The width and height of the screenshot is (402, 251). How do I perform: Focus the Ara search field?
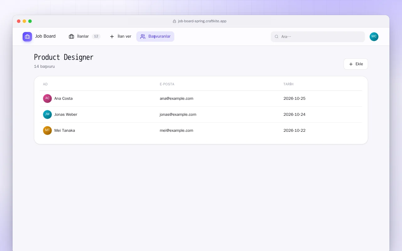[x=318, y=37]
